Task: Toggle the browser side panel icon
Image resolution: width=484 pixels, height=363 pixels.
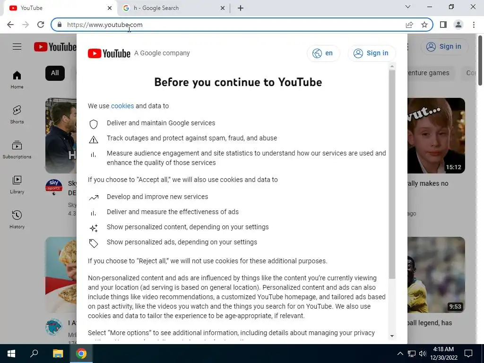Action: tap(443, 25)
